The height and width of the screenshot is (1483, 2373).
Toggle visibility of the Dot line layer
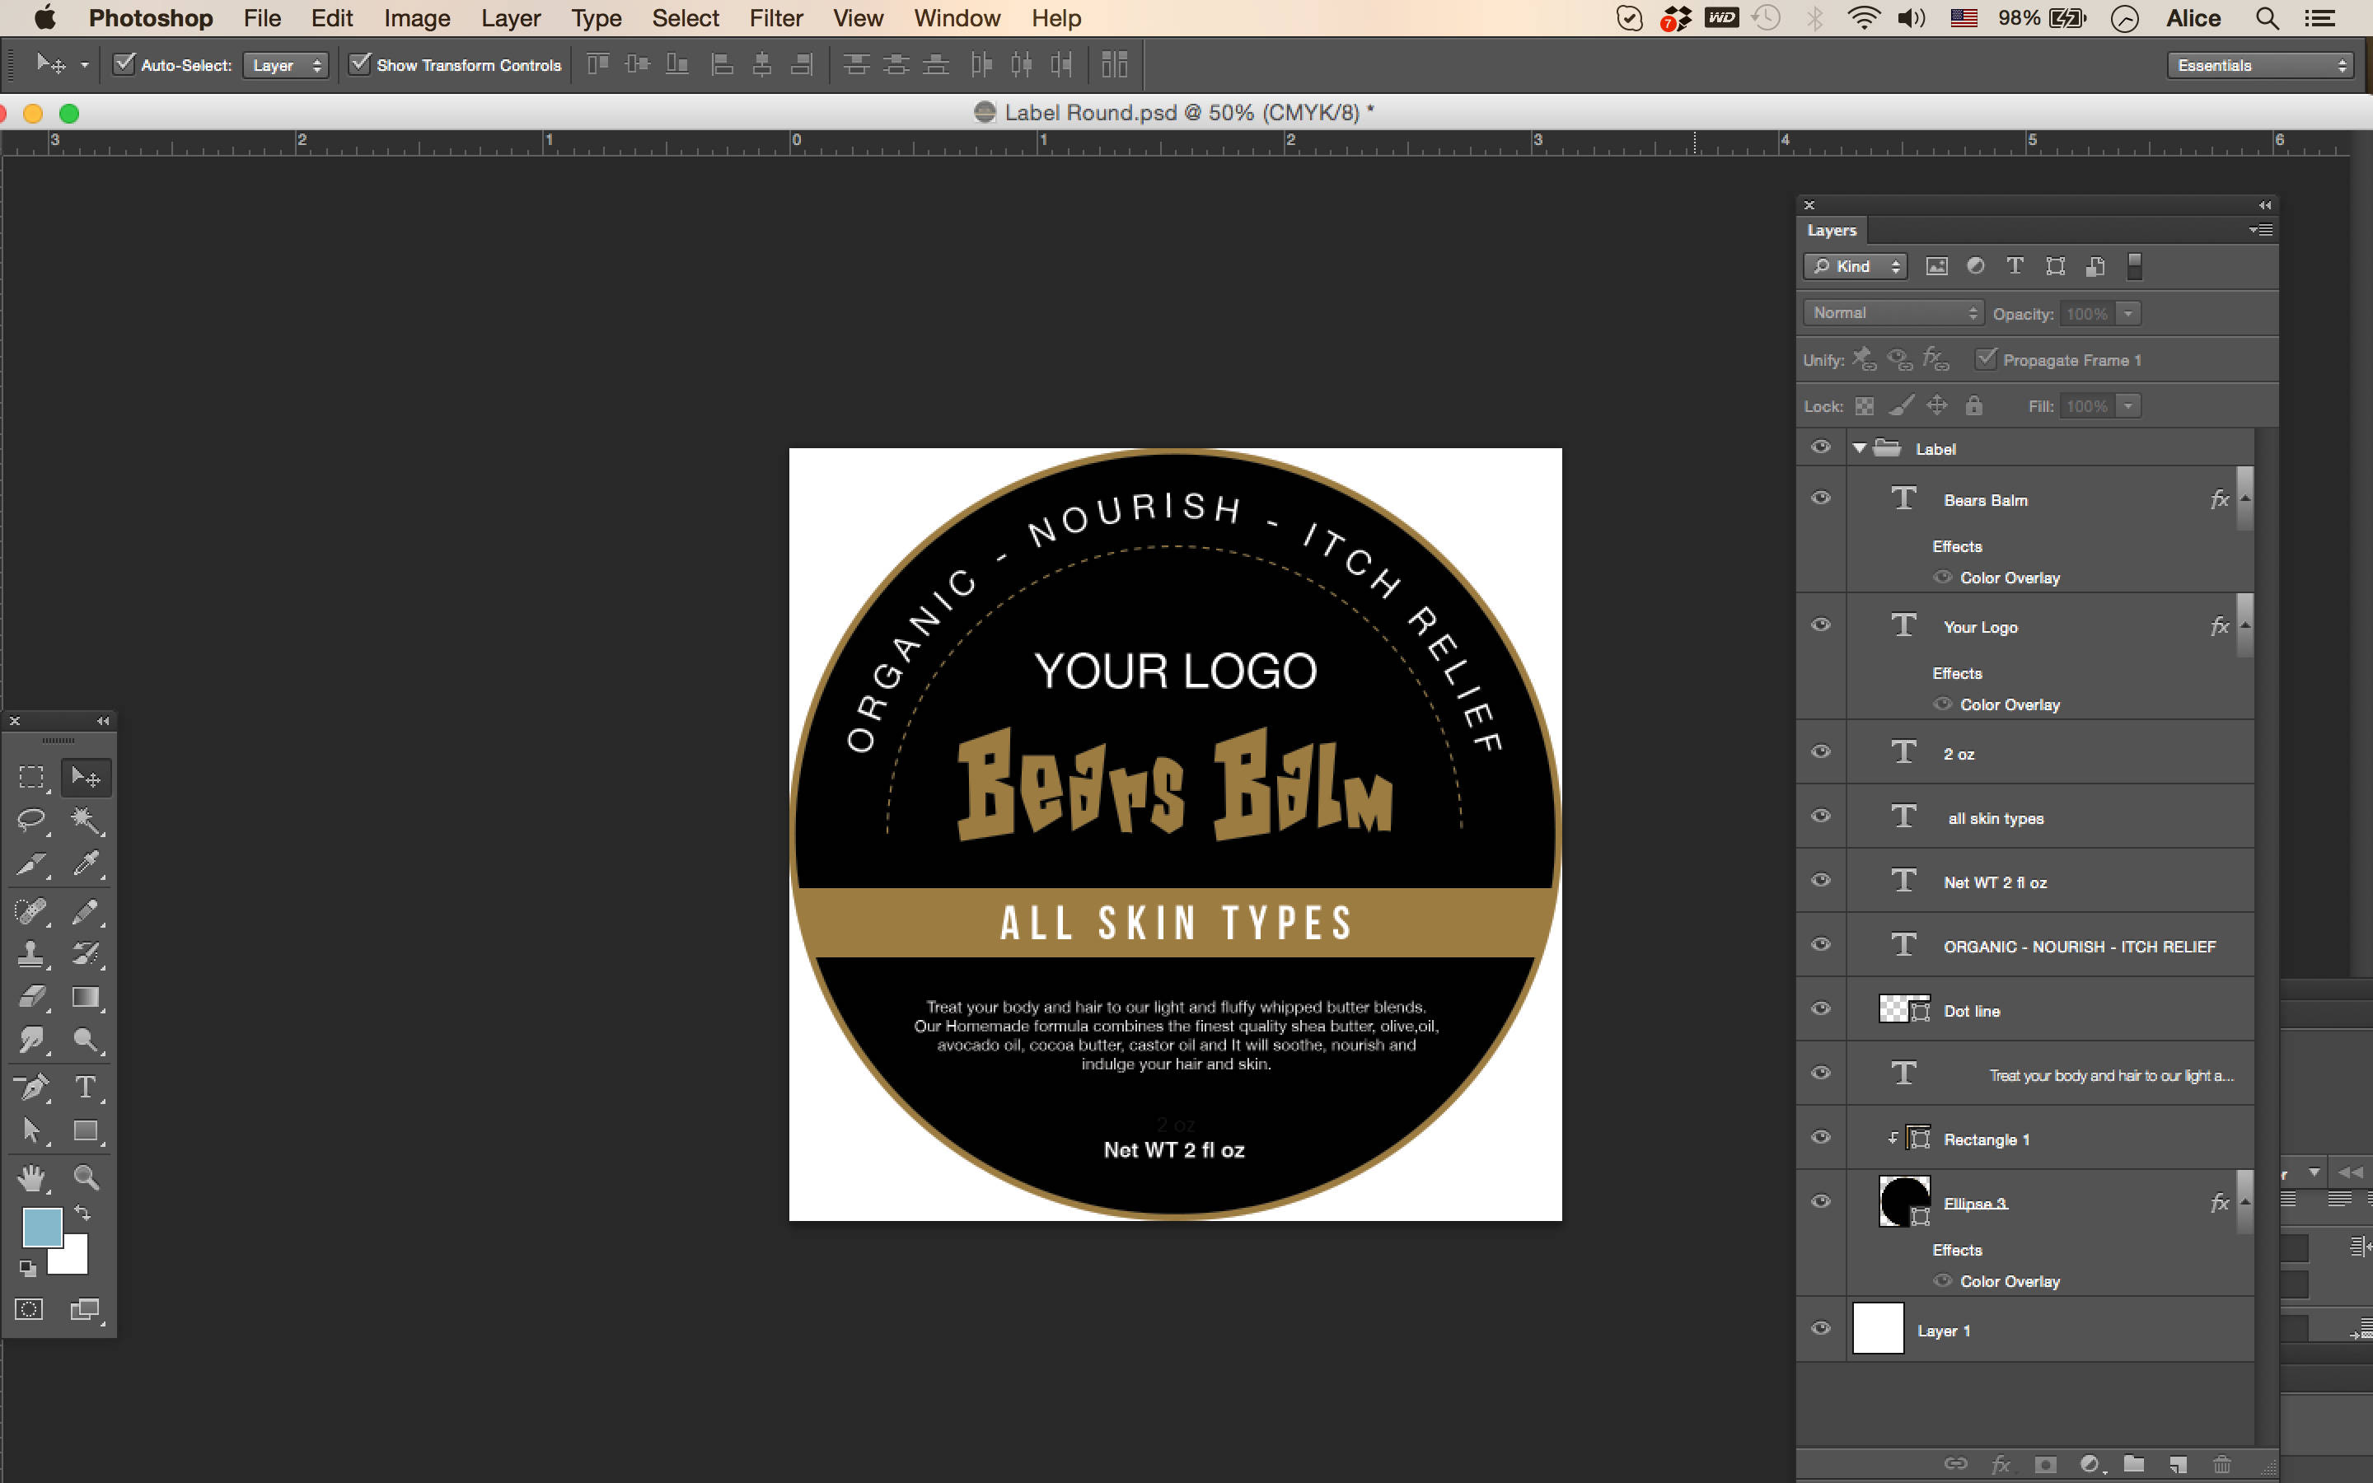1820,1008
